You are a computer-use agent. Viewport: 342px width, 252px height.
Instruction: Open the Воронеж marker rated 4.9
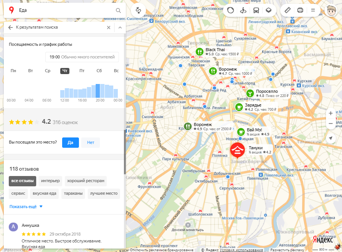click(x=188, y=126)
